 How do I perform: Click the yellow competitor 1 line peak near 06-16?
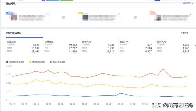pos(36,80)
